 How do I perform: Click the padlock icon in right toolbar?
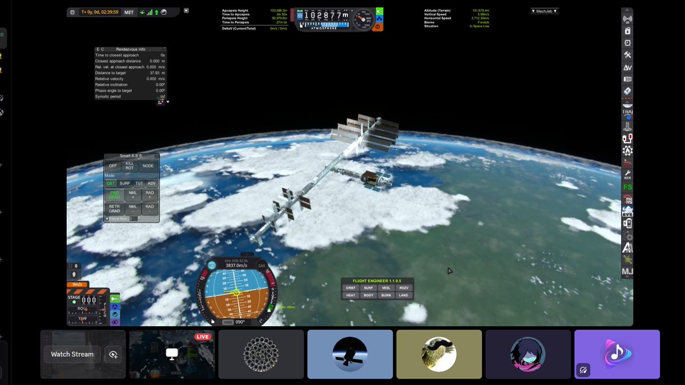click(627, 31)
